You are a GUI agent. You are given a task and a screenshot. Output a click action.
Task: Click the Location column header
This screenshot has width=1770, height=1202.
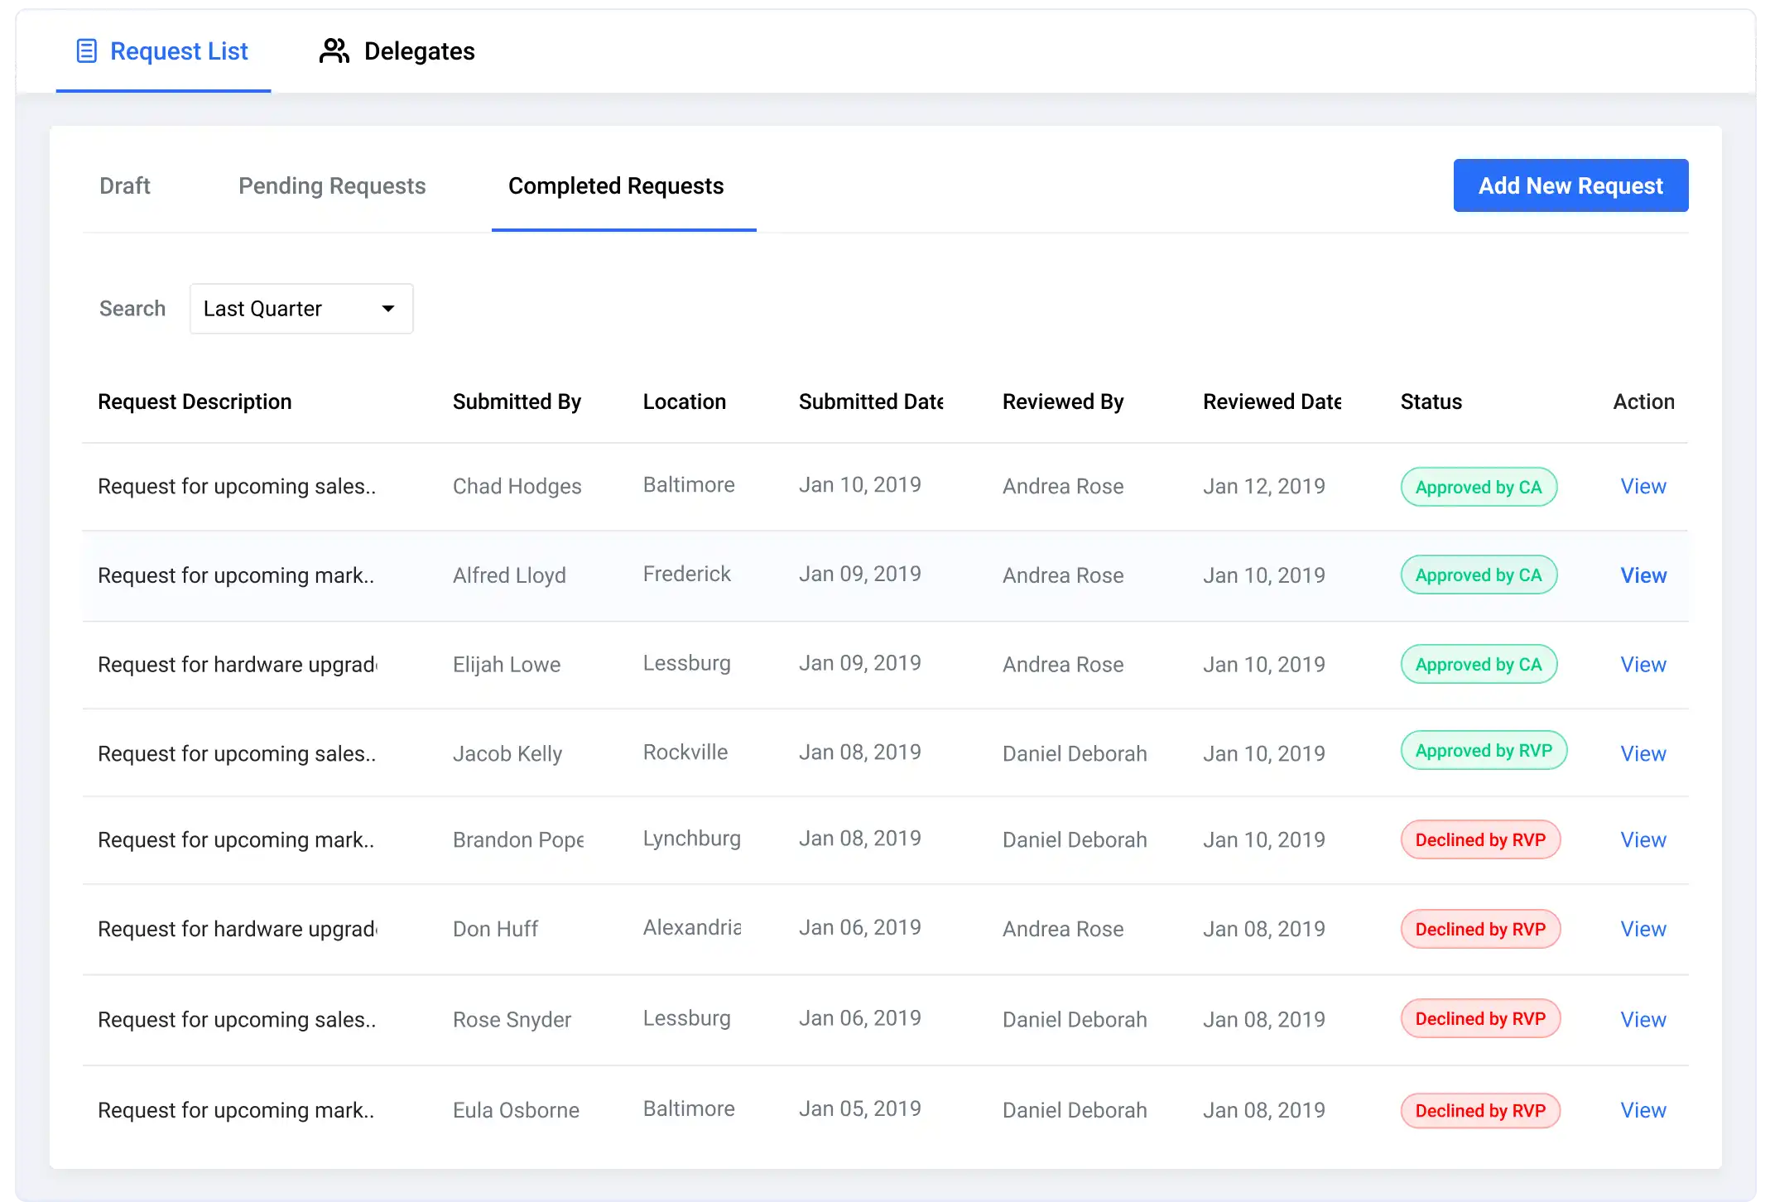[x=685, y=401]
